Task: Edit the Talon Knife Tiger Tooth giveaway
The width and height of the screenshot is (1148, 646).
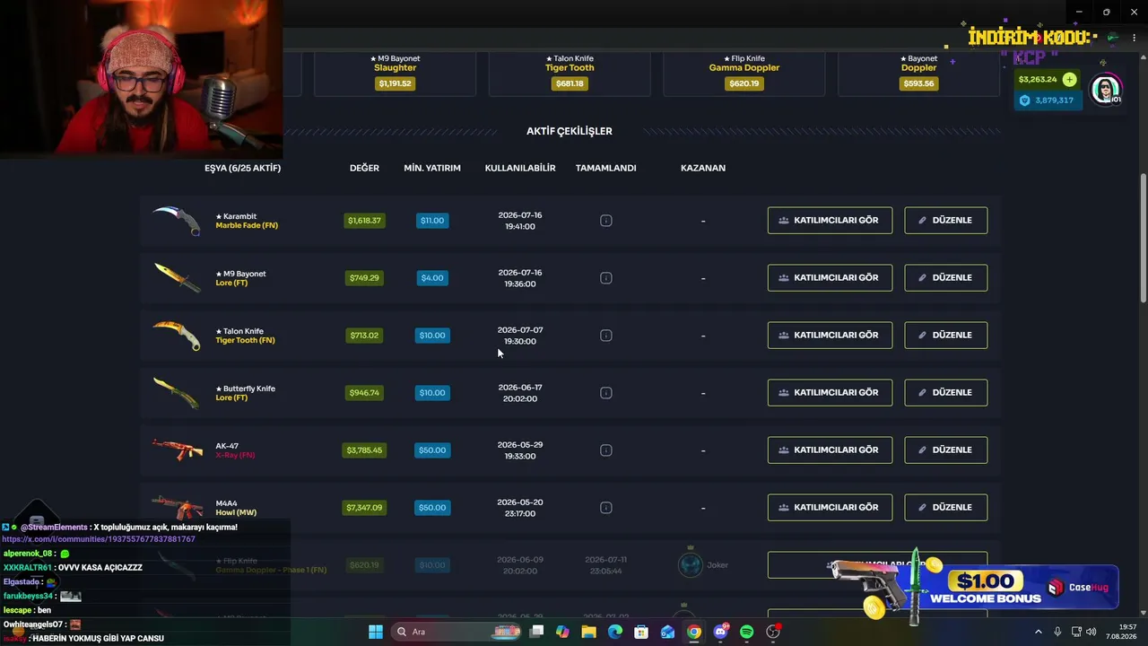Action: click(945, 336)
